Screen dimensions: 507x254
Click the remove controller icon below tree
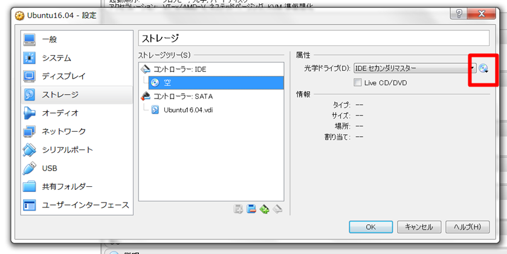277,209
